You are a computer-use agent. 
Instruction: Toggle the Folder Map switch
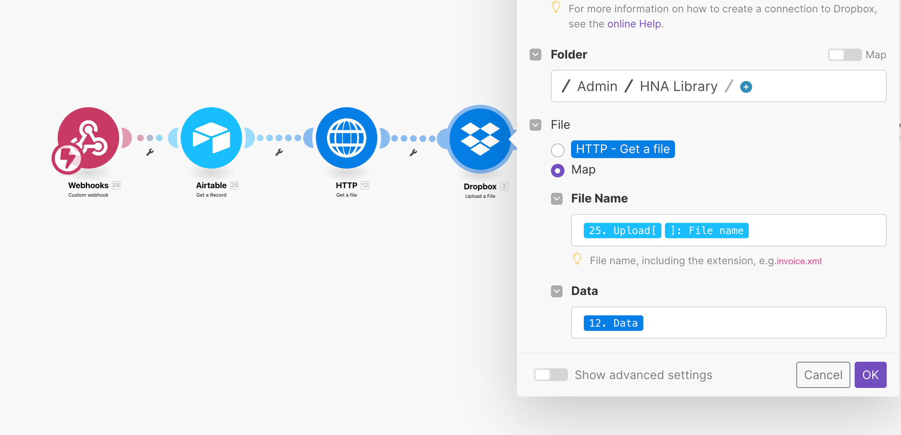tap(845, 55)
